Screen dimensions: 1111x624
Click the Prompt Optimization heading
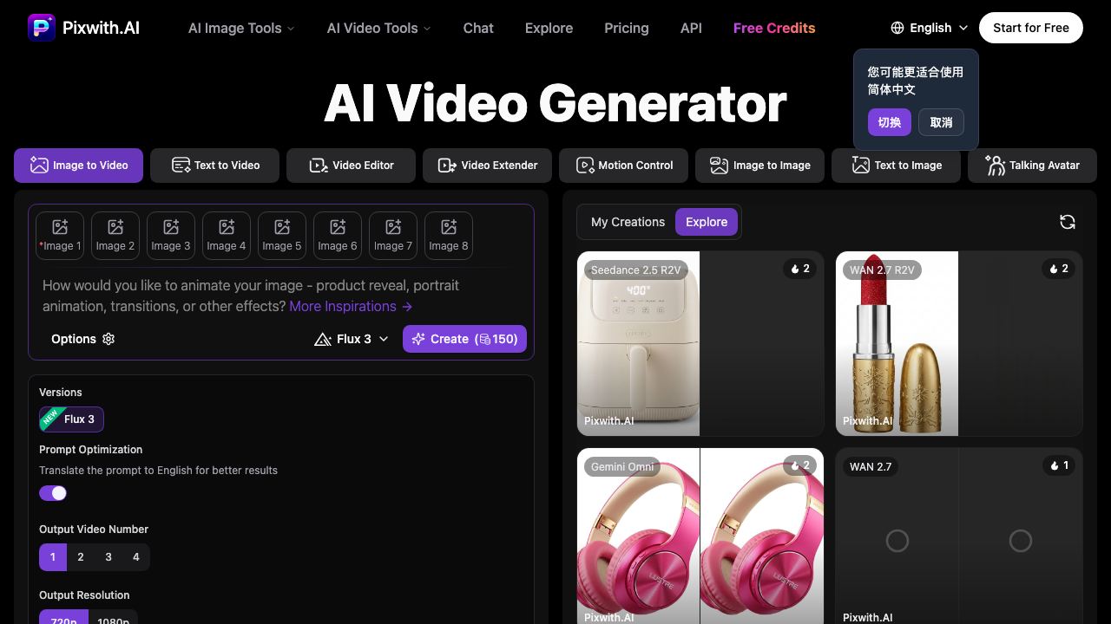point(90,450)
